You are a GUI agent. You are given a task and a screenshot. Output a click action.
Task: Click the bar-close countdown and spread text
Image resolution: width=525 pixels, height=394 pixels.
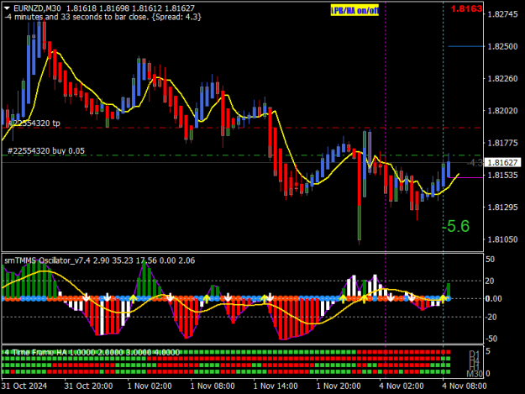(x=103, y=17)
